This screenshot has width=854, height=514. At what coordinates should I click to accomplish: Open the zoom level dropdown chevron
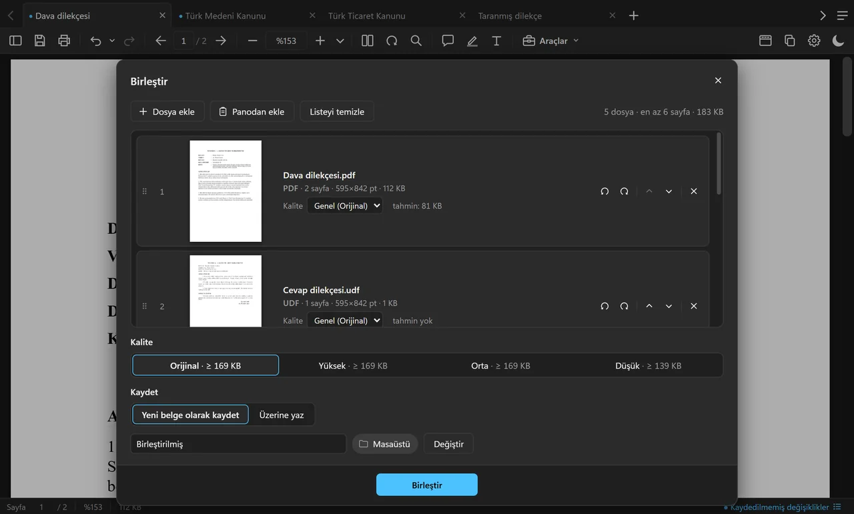340,41
